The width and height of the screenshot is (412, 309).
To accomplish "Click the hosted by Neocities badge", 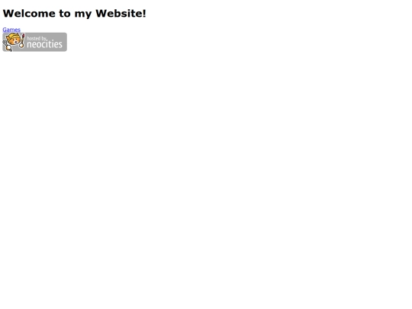I will [34, 42].
